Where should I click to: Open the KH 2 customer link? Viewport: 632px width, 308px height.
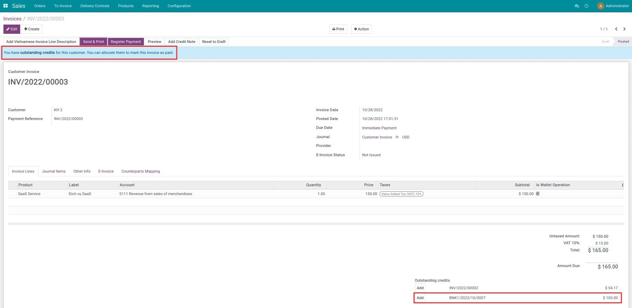point(58,110)
